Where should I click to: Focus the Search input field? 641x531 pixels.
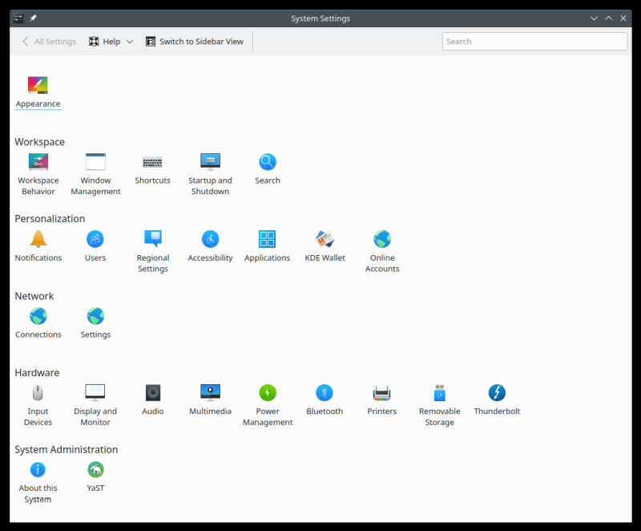534,42
